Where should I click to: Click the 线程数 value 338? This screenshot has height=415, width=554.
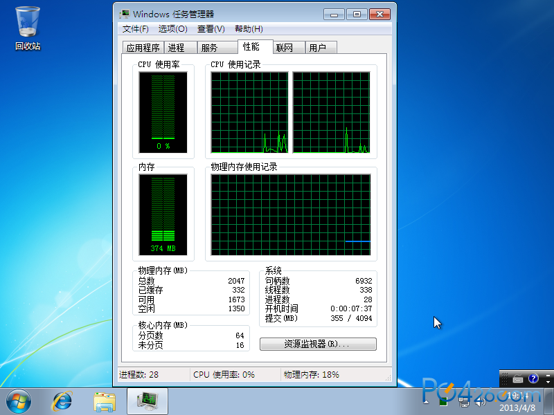coord(366,290)
